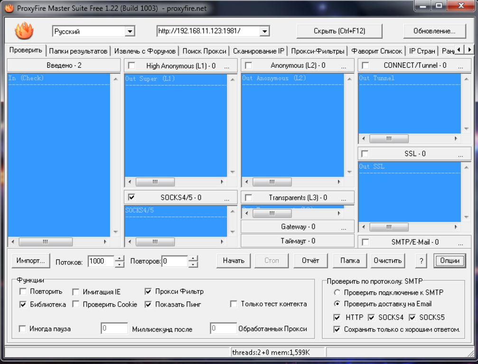Click the Таймаут - 0 header

tap(298, 241)
